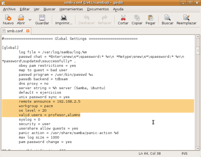Image resolution: width=201 pixels, height=157 pixels.
Task: Open the Archivo menu
Action: (9, 9)
